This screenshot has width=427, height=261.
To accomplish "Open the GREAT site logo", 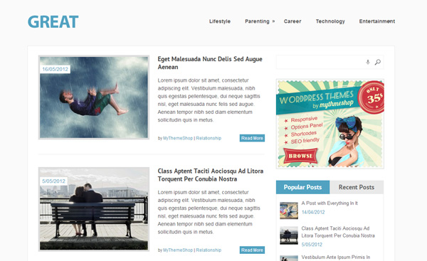I will pyautogui.click(x=53, y=22).
